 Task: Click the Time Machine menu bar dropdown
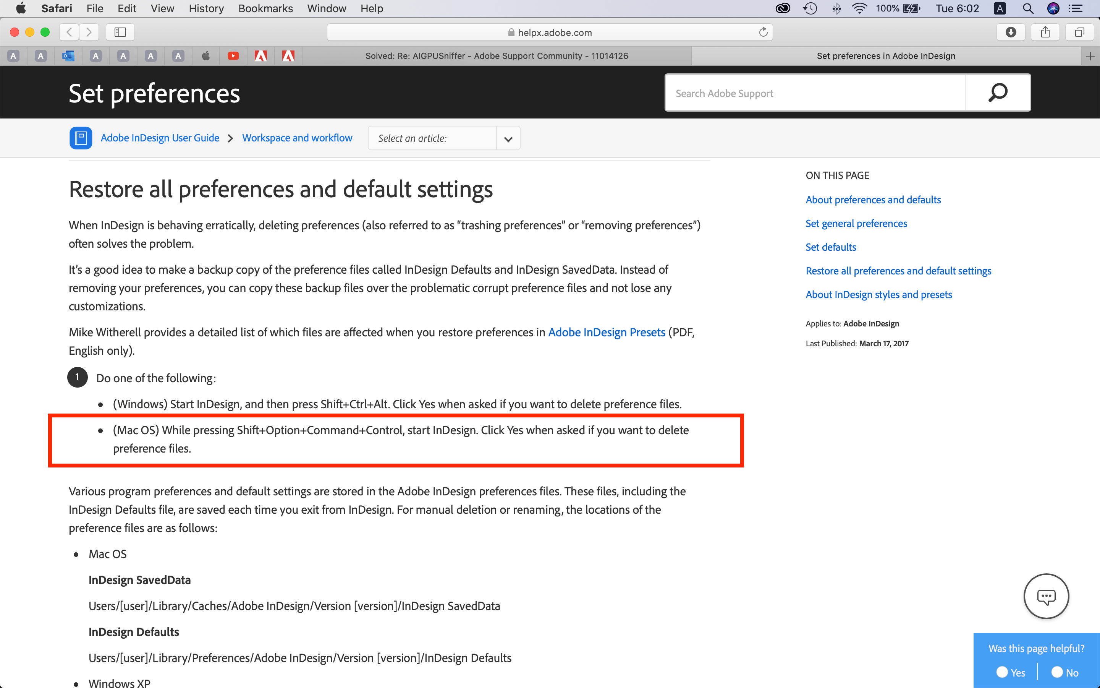[810, 8]
